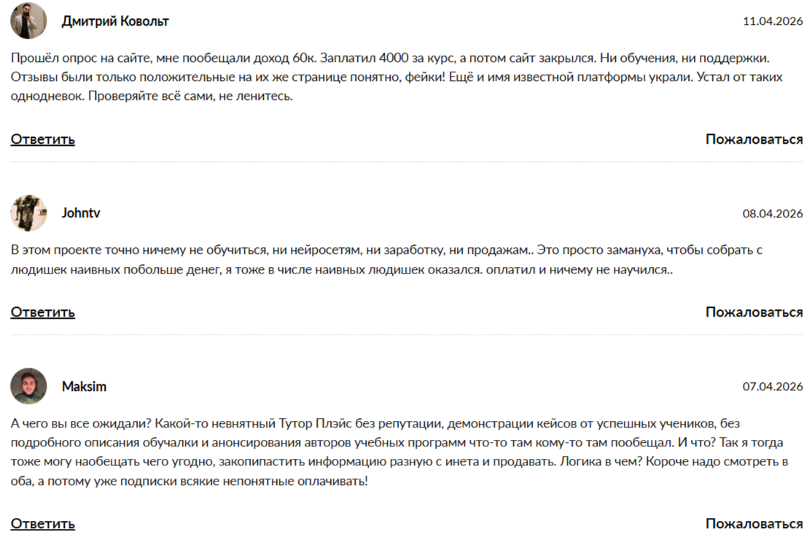
Task: Click Дмитрий Ковольт's profile avatar
Action: pos(28,21)
